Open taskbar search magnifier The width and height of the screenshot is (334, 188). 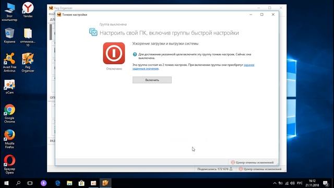[18, 183]
